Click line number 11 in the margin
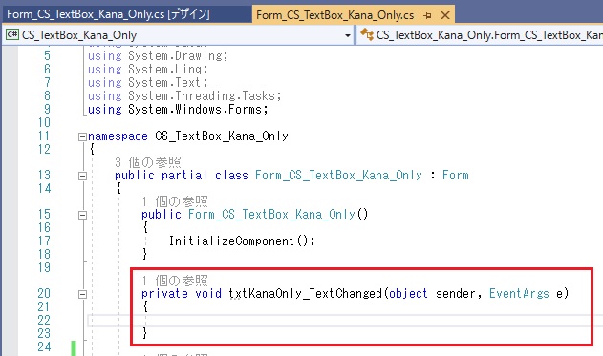 pyautogui.click(x=44, y=136)
